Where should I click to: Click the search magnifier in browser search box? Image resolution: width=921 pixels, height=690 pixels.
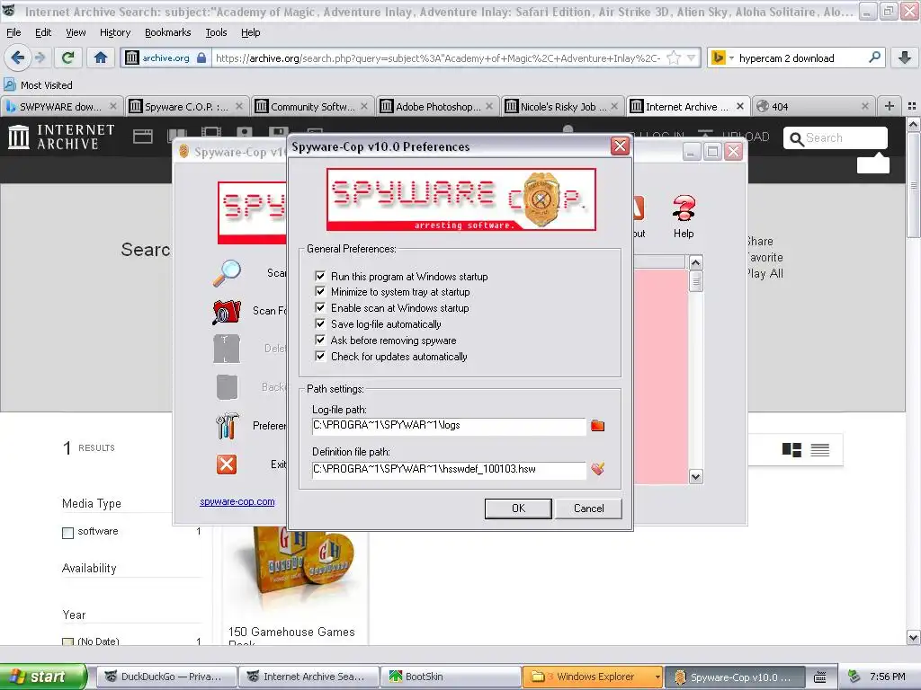pos(874,57)
